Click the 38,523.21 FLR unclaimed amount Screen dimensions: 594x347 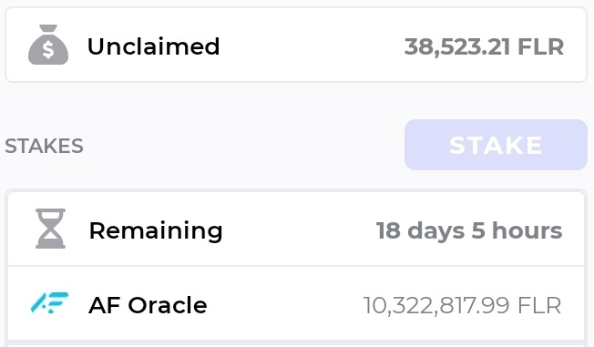pos(484,47)
